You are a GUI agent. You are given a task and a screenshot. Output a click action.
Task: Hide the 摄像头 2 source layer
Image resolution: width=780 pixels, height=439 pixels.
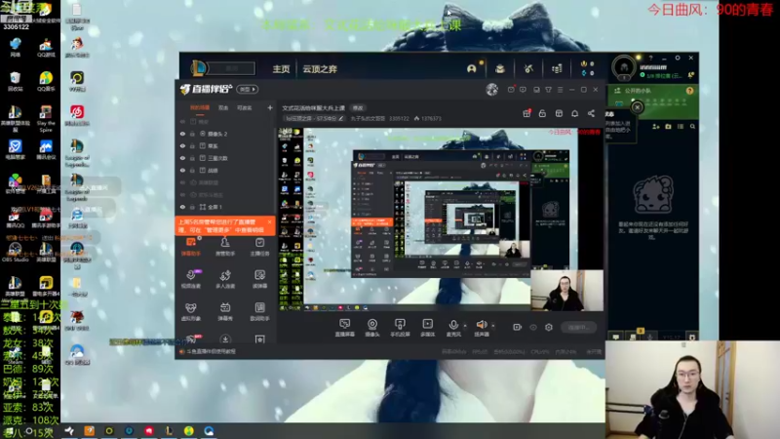[182, 134]
